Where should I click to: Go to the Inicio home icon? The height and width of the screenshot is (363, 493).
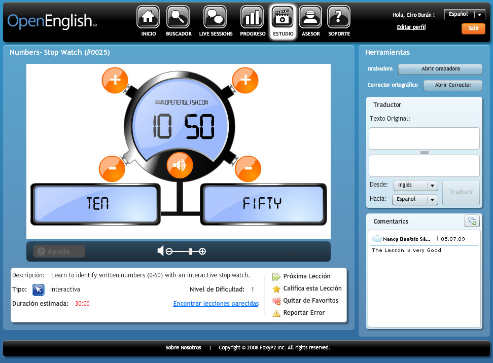pos(148,17)
